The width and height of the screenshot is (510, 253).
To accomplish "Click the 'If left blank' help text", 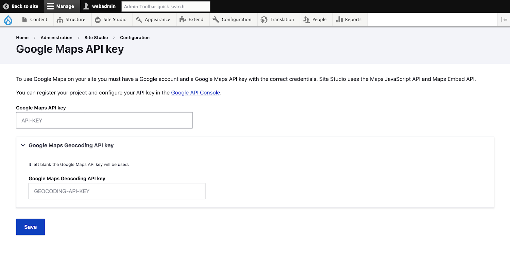I will (79, 164).
